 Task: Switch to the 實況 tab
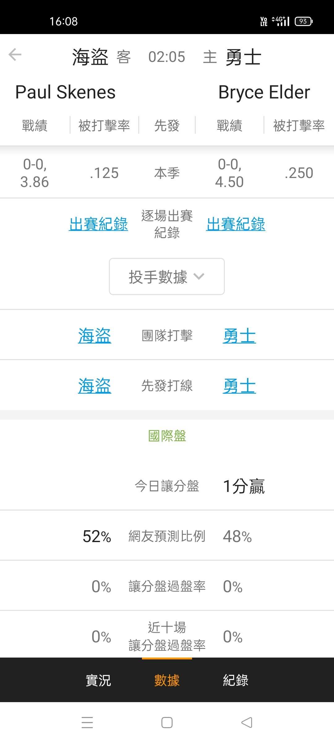[x=98, y=680]
